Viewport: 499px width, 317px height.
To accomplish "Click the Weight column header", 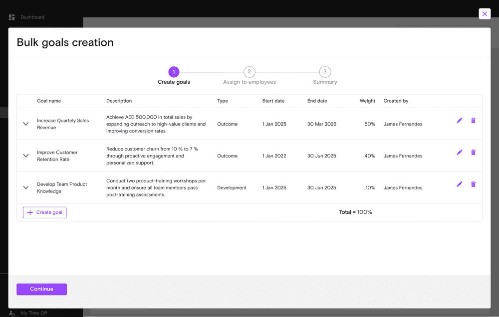I will pos(367,101).
